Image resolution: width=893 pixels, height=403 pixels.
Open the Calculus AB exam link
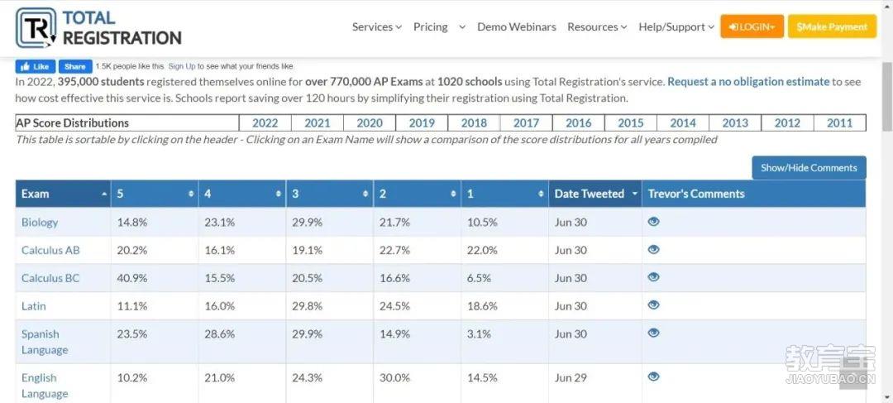50,250
